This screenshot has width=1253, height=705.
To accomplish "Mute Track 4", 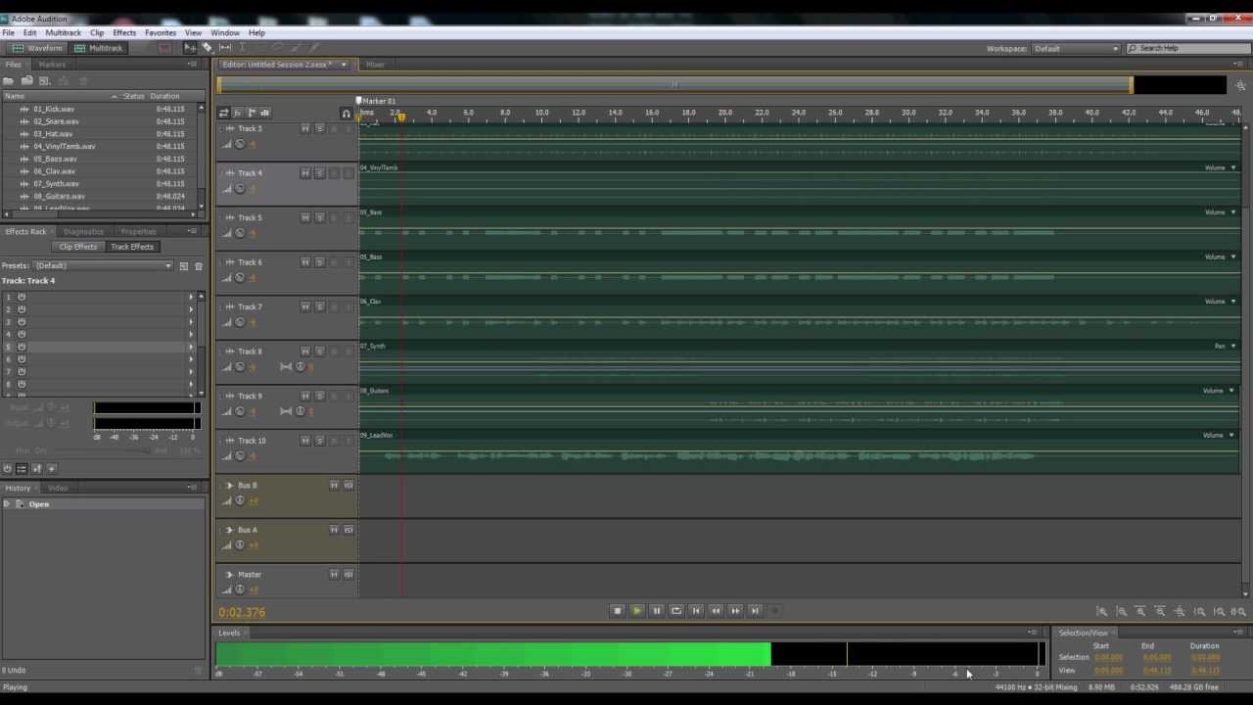I will (x=305, y=173).
